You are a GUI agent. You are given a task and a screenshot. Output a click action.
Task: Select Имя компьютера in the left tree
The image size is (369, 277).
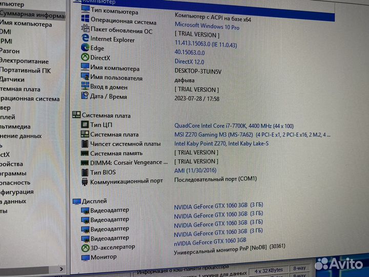click(26, 24)
